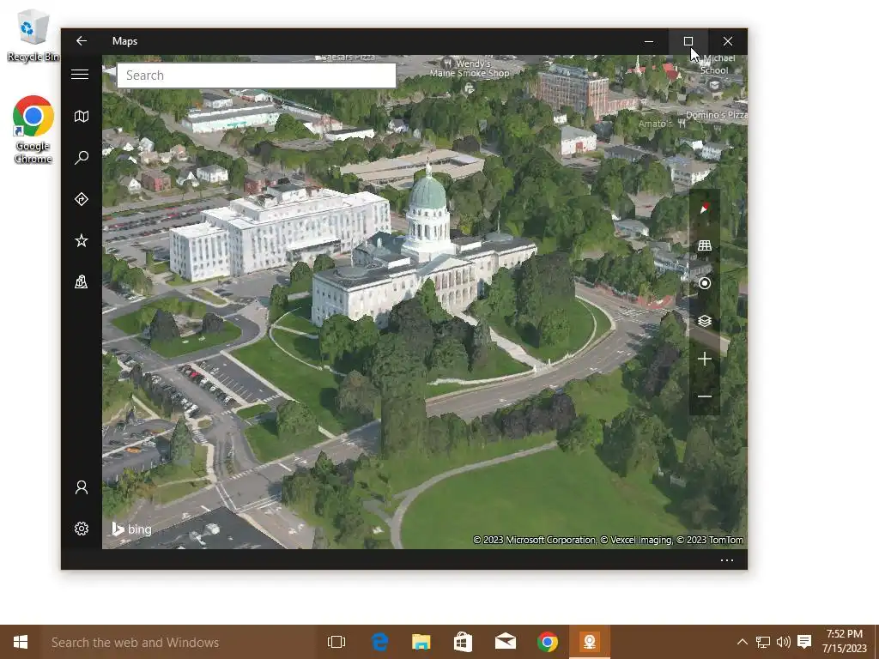This screenshot has width=879, height=659.
Task: Open Recycle Bin on the desktop
Action: point(33,35)
